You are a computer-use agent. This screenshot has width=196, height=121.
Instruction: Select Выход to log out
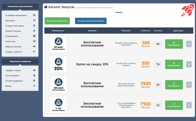[8, 86]
